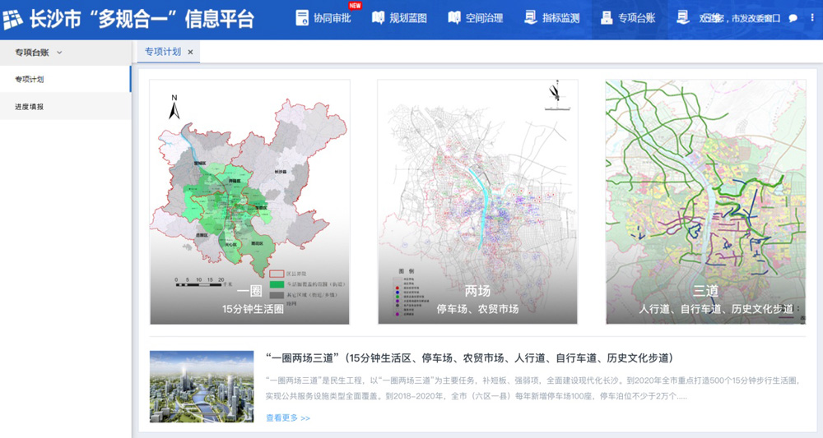Click the 空间治理 map icon
823x438 pixels.
454,18
